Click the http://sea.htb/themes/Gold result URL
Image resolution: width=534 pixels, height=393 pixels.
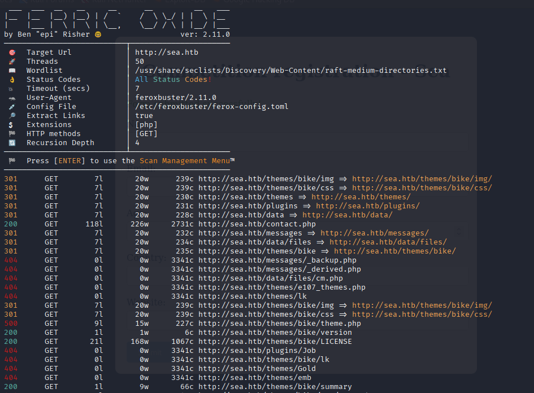coord(257,369)
